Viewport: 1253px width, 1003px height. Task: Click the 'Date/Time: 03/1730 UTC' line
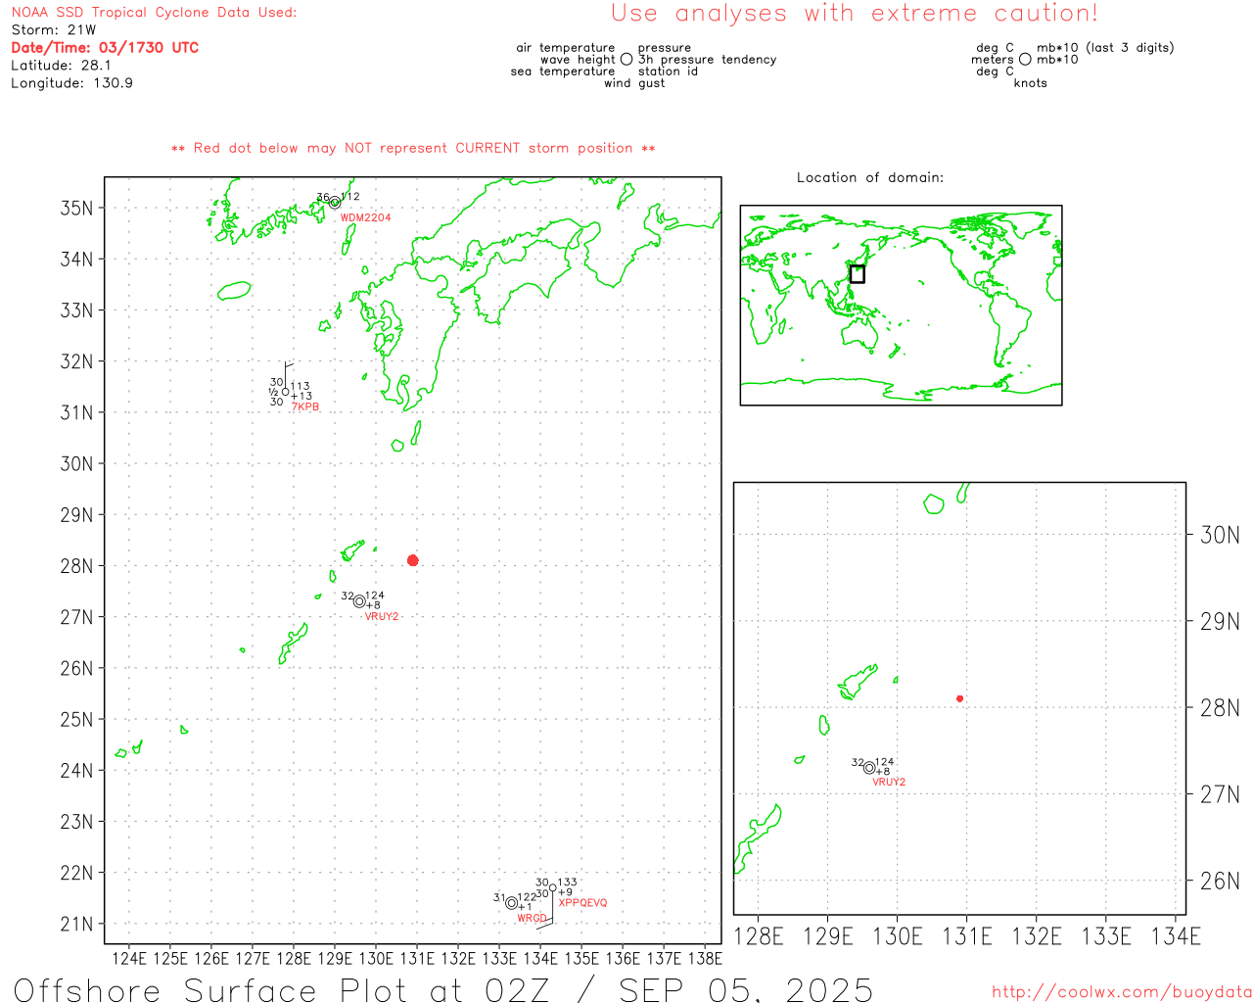pos(105,47)
